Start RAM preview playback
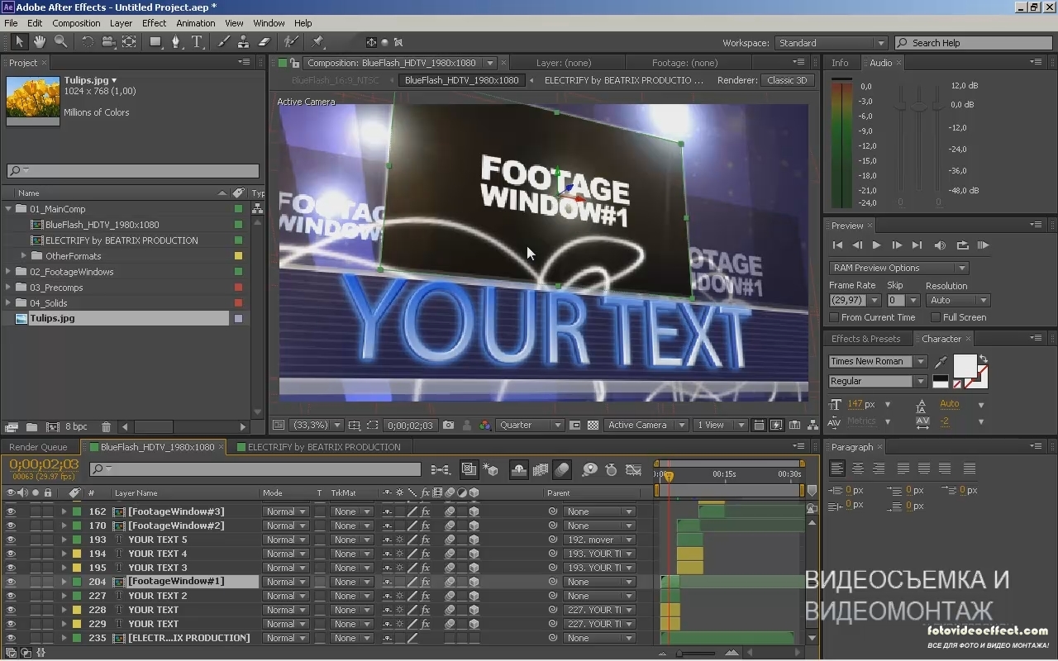 click(983, 245)
